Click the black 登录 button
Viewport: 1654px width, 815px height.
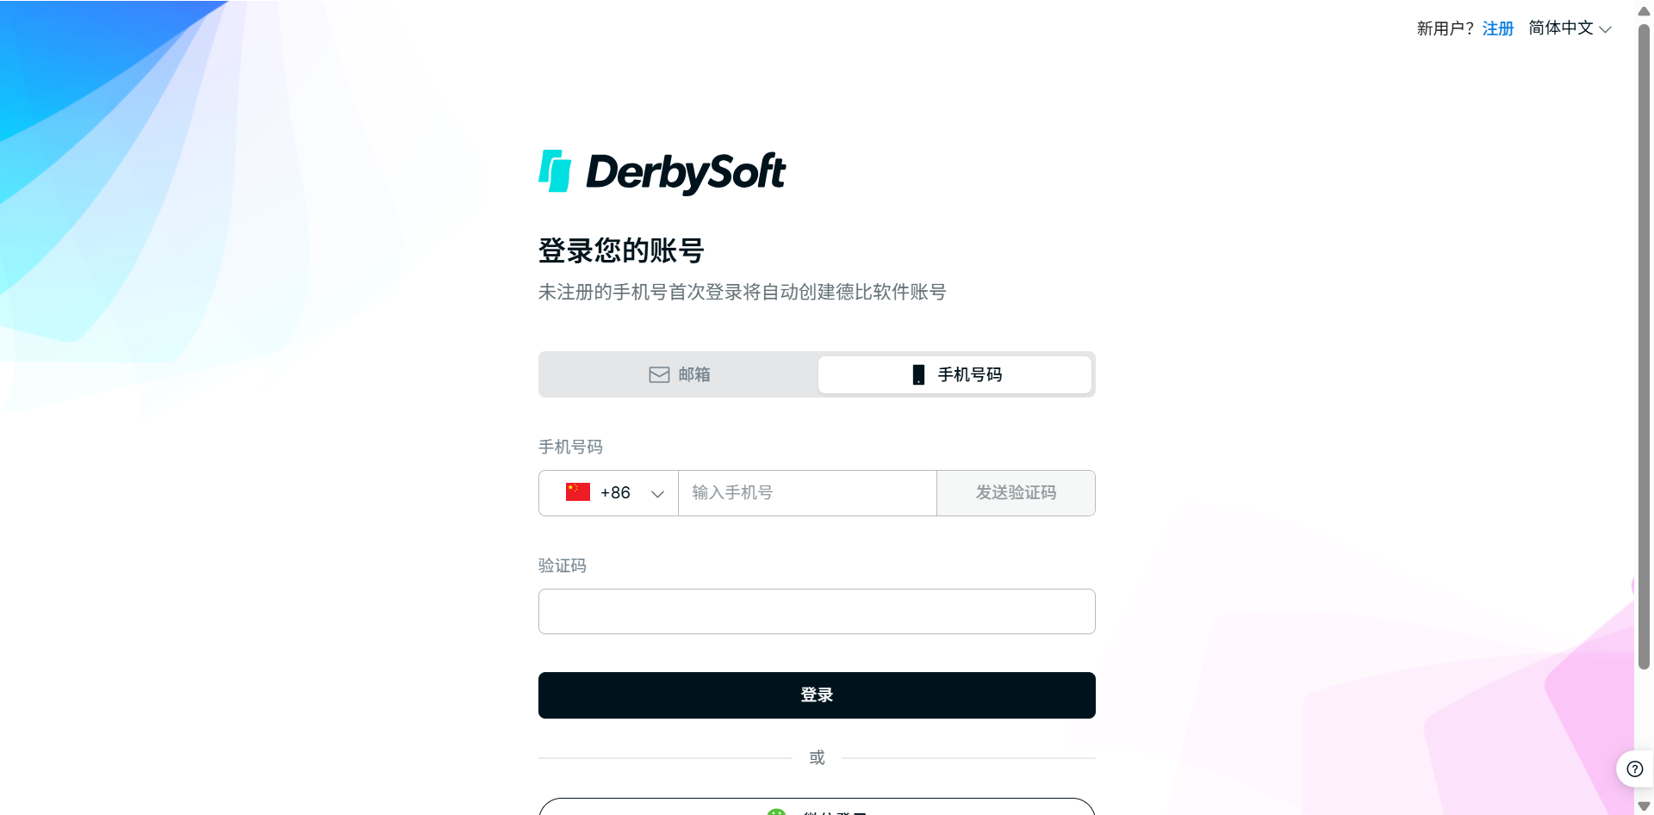pyautogui.click(x=817, y=695)
